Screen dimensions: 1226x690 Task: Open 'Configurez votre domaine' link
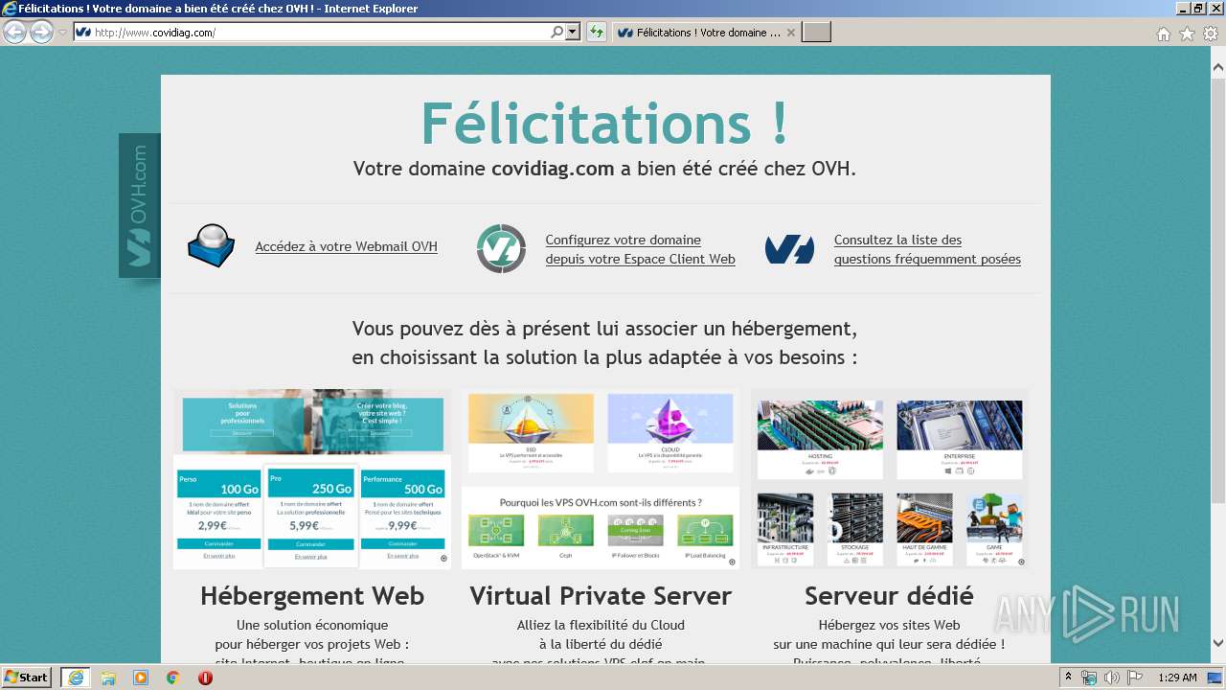(x=640, y=249)
